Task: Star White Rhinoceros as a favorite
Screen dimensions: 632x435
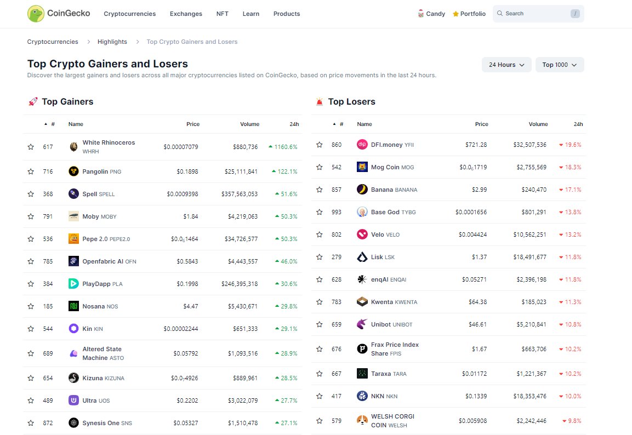Action: pos(31,147)
